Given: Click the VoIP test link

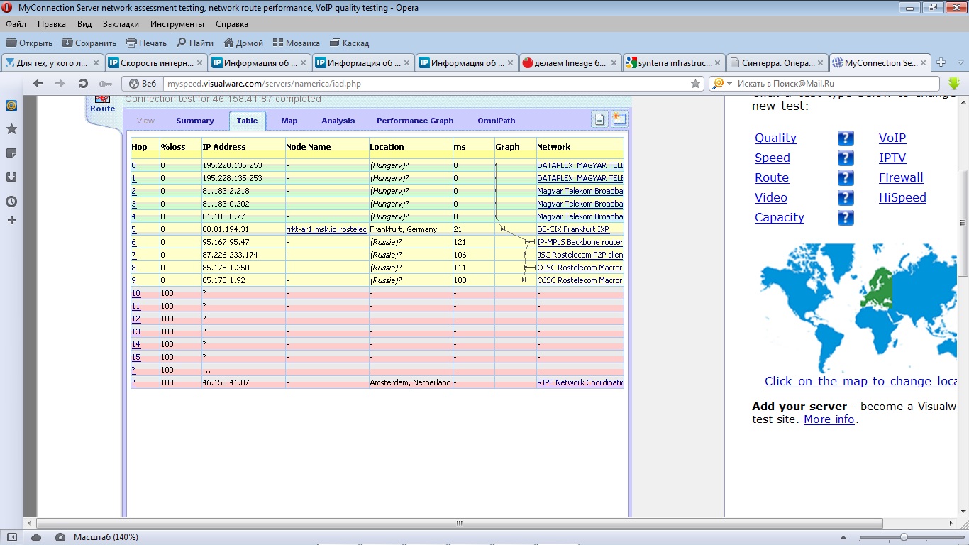Looking at the screenshot, I should click(892, 138).
